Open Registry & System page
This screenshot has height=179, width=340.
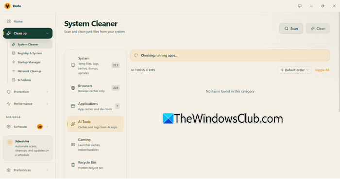31,53
